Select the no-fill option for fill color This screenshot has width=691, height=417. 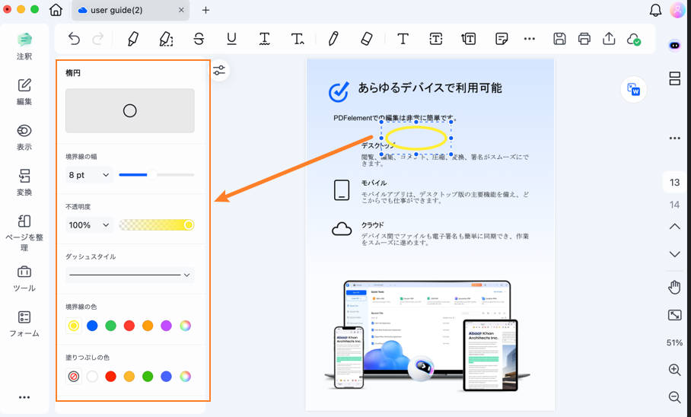[x=74, y=376]
